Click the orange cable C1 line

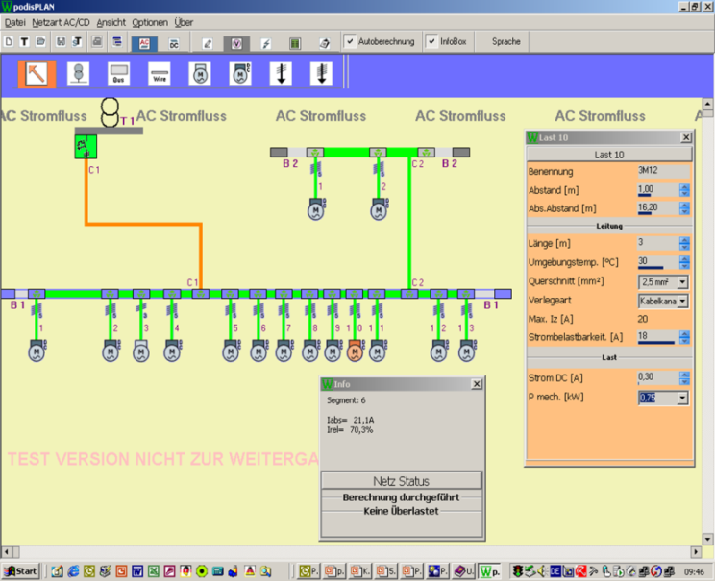143,224
